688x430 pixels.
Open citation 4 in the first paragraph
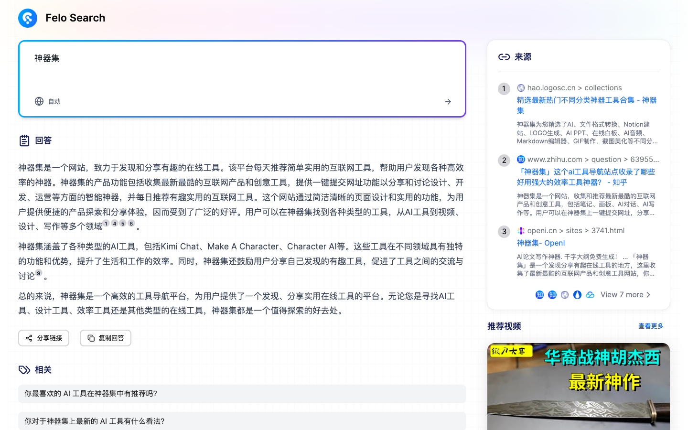(115, 223)
